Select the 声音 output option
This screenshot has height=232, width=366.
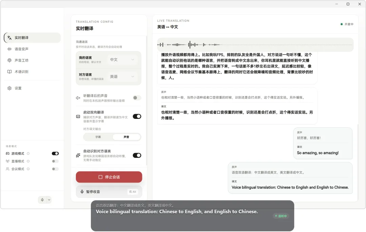[x=126, y=137]
